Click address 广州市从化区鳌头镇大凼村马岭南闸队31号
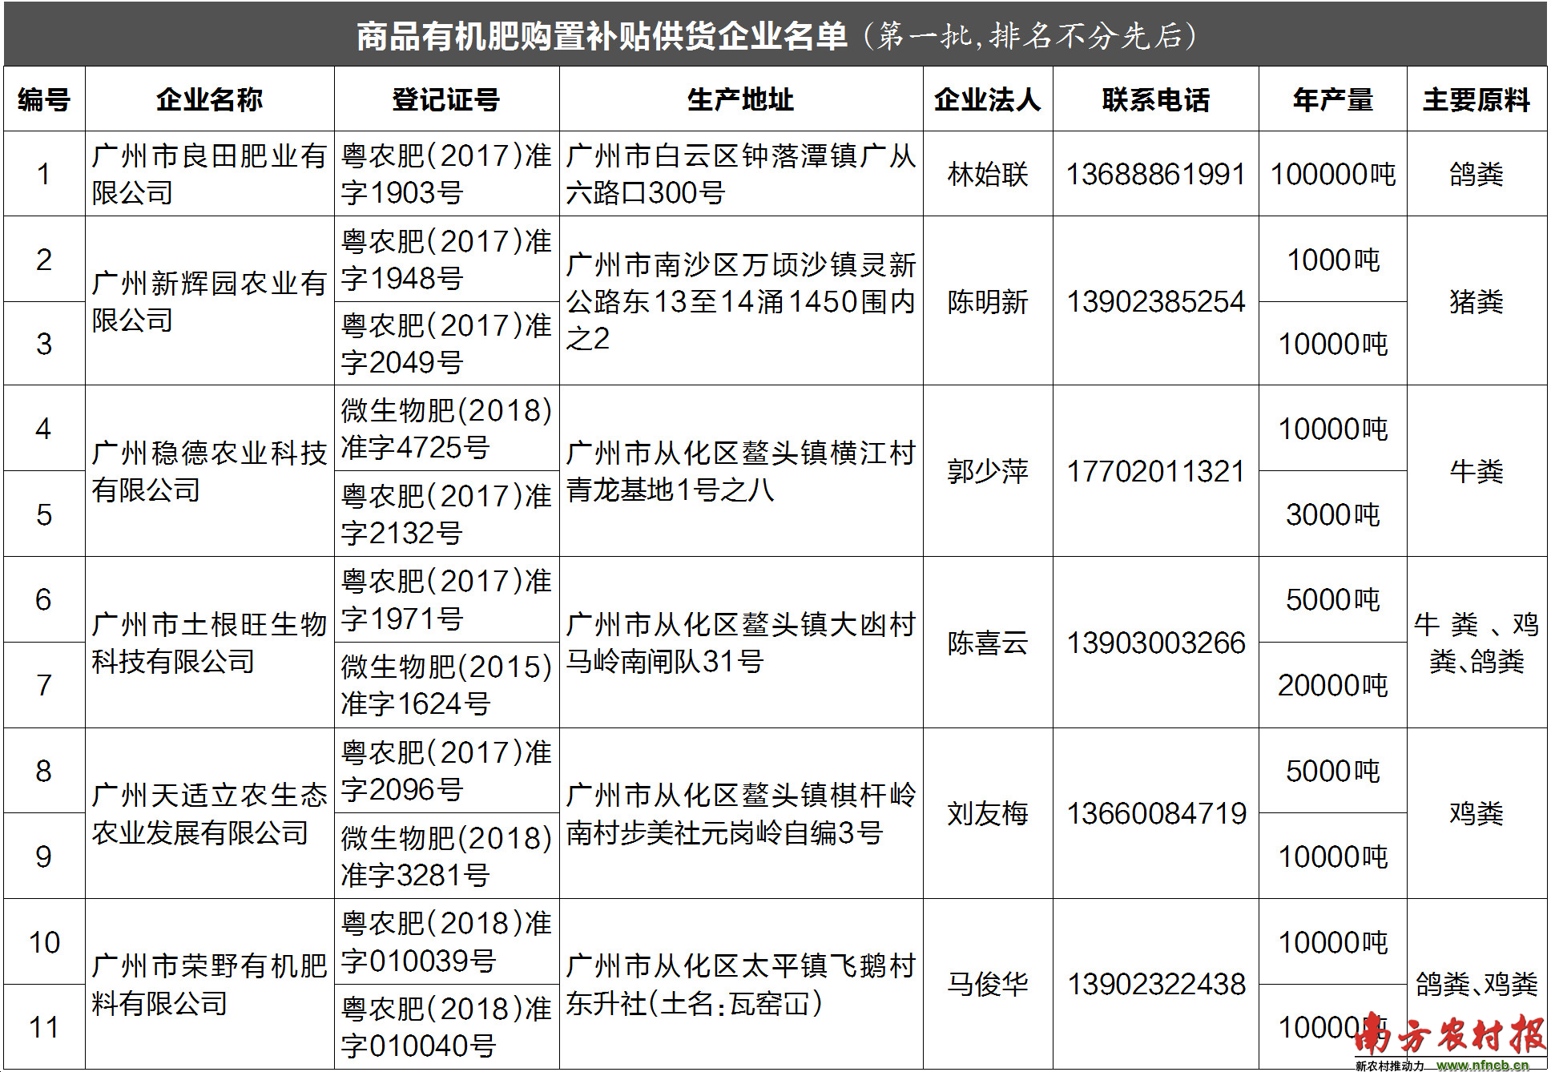The image size is (1551, 1072). point(741,643)
